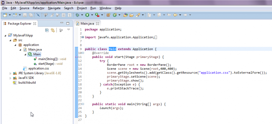Open the Debug configurations dropdown arrow
This screenshot has width=272, height=124.
click(82, 15)
